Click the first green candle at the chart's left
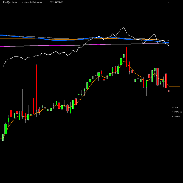 tap(3, 137)
